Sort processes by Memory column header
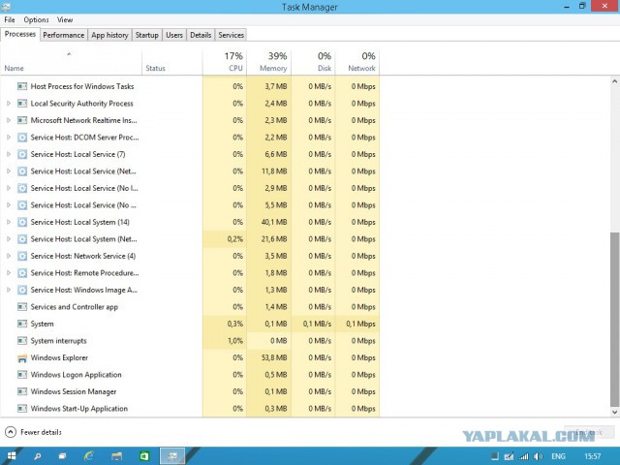The height and width of the screenshot is (465, 620). point(268,62)
